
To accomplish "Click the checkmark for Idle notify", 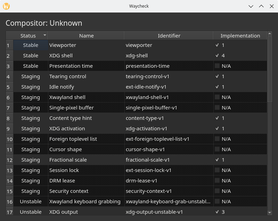I will [x=217, y=87].
